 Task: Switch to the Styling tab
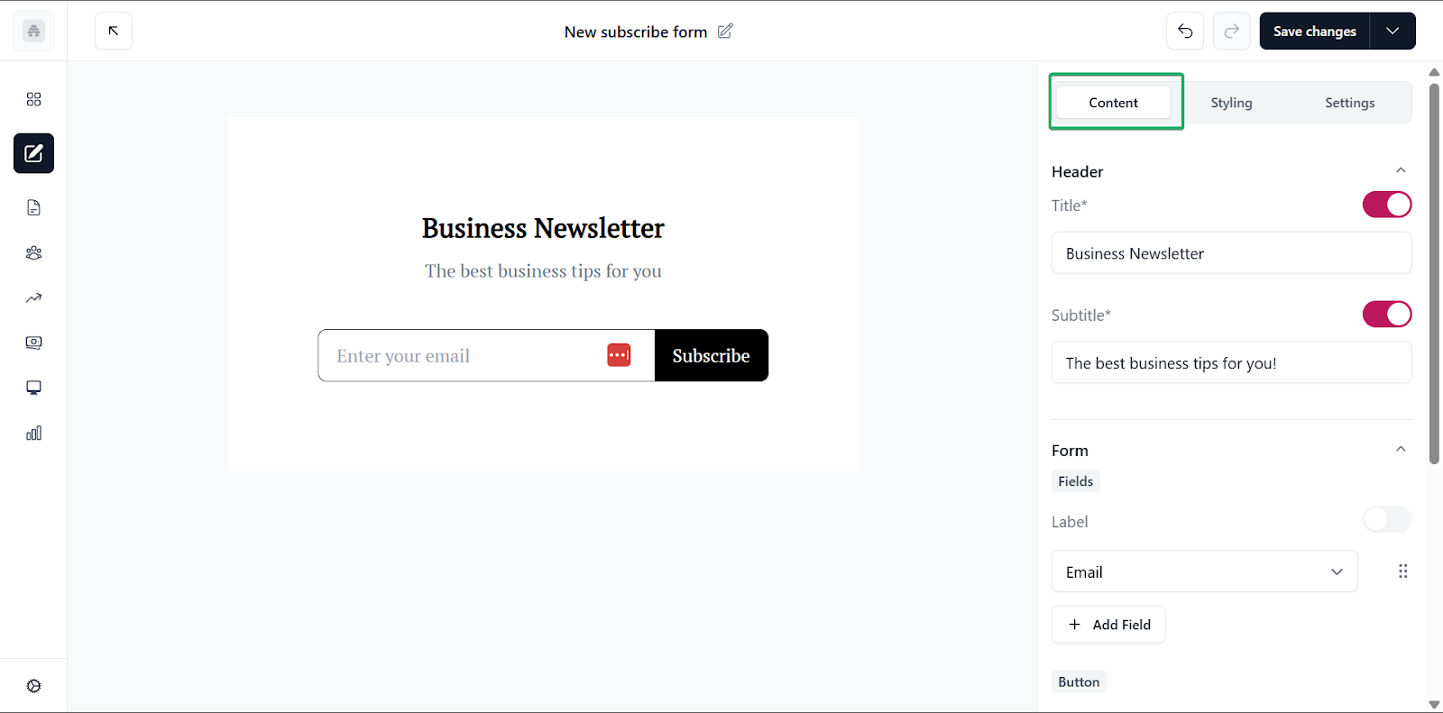click(1231, 103)
